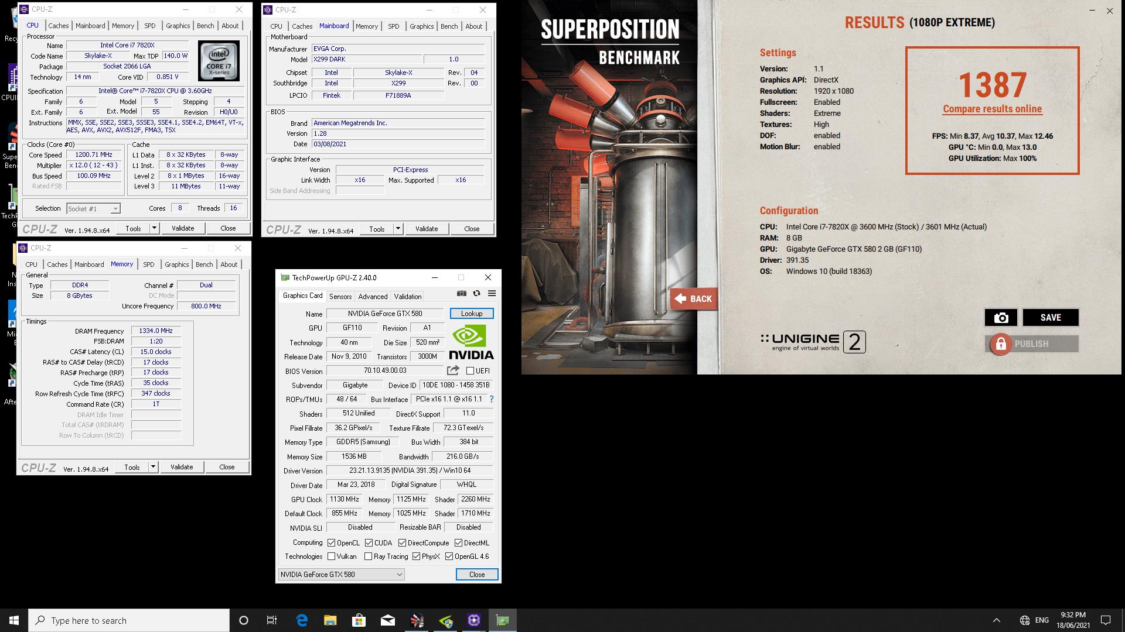Switch to CPU-Z from the taskbar
Viewport: 1125px width, 632px height.
474,620
